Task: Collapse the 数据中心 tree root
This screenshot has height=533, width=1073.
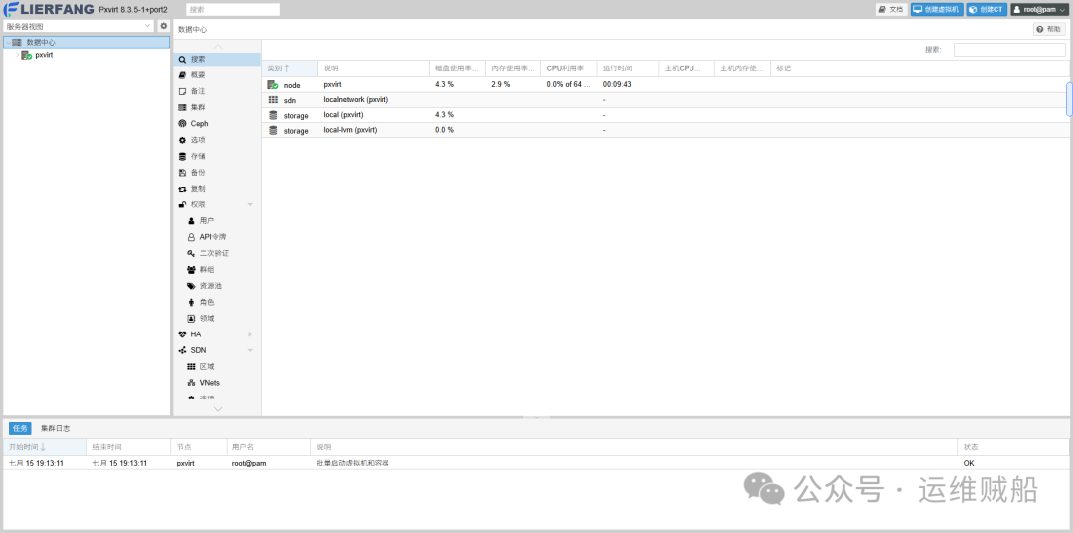Action: click(x=8, y=43)
